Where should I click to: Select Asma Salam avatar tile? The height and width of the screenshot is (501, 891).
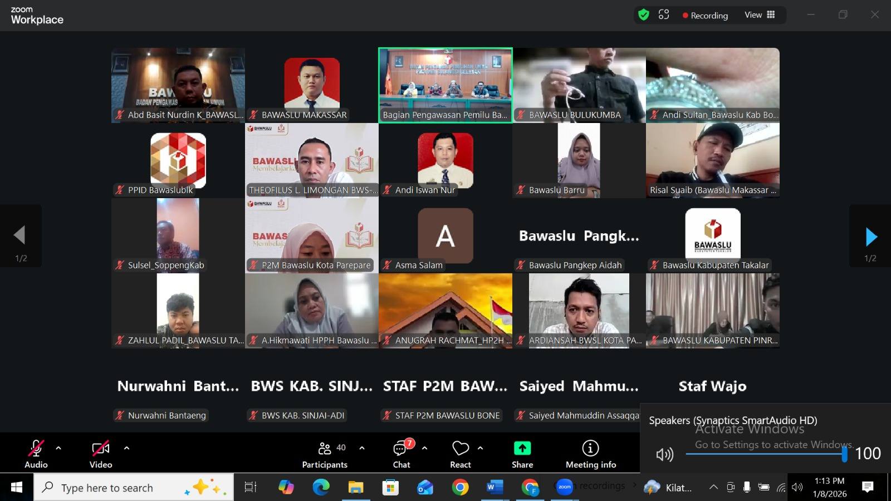click(x=445, y=235)
